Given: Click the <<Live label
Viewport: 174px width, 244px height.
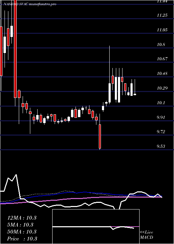Looking at the screenshot, I should click(147, 232).
